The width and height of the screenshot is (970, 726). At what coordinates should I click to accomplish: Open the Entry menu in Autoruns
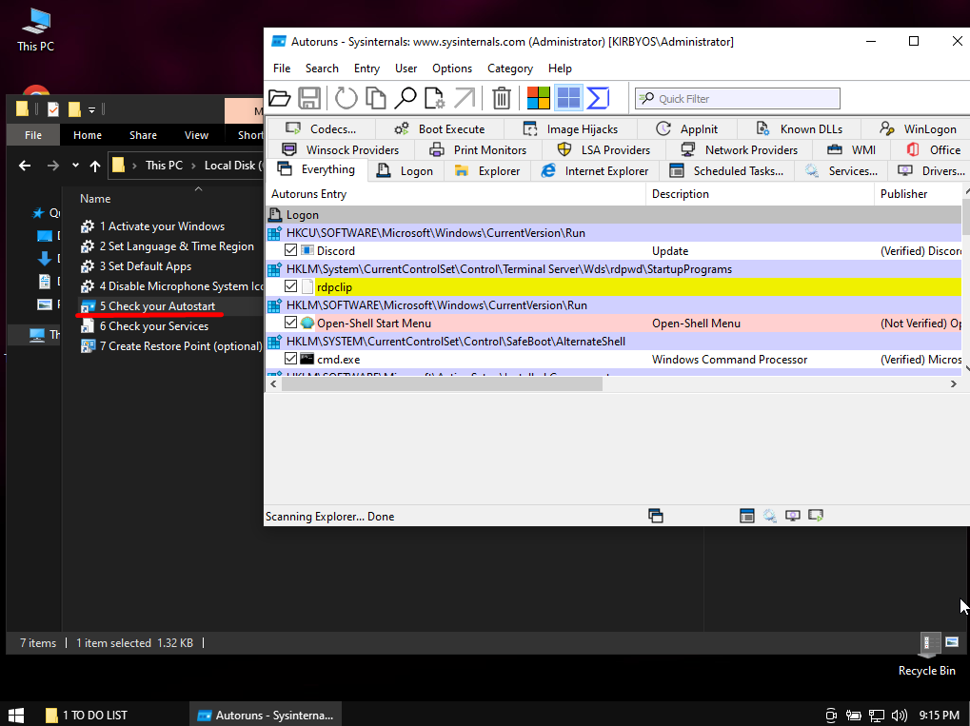(366, 69)
